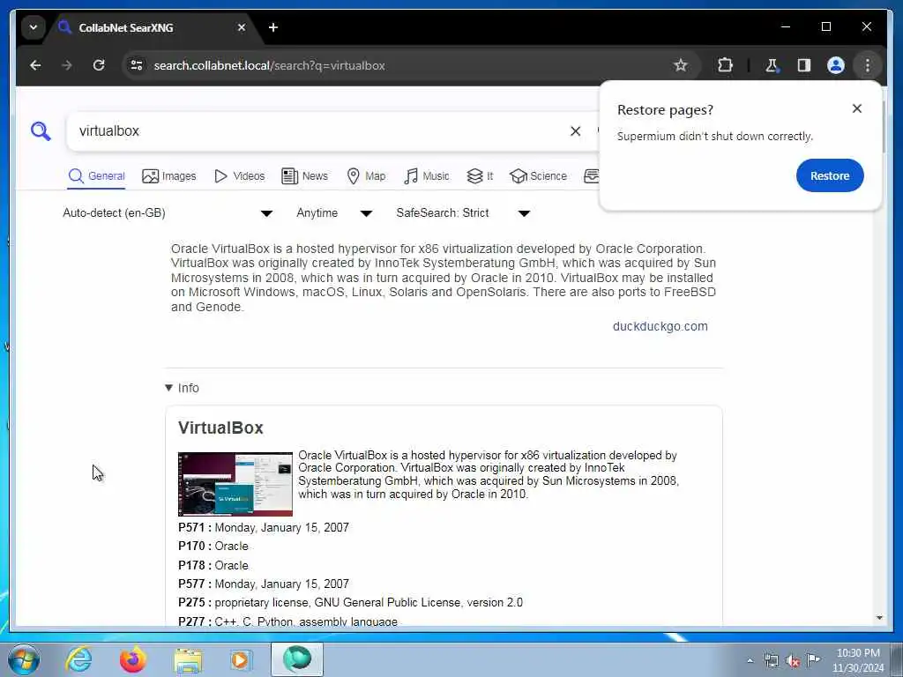Click the P170 : Oracle row
903x677 pixels.
click(x=213, y=547)
